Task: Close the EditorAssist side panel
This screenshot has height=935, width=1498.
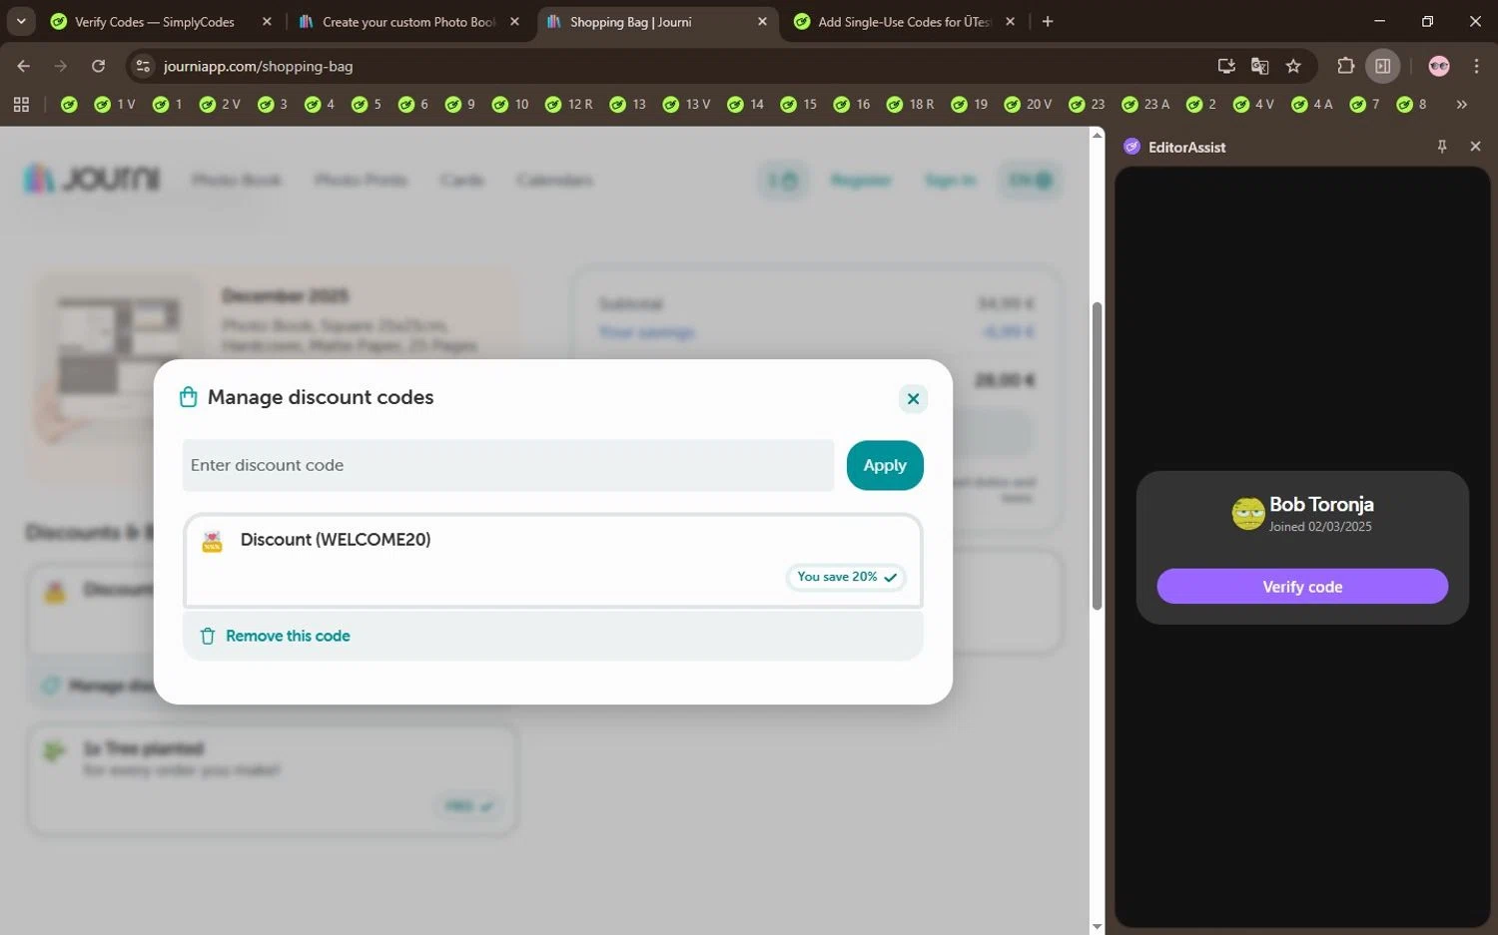Action: pos(1475,147)
